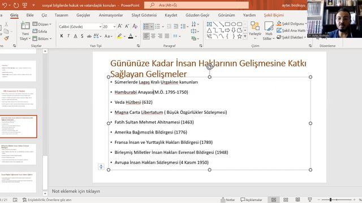Switch to Reading view icon in status bar
This screenshot has width=362, height=203.
[298, 200]
